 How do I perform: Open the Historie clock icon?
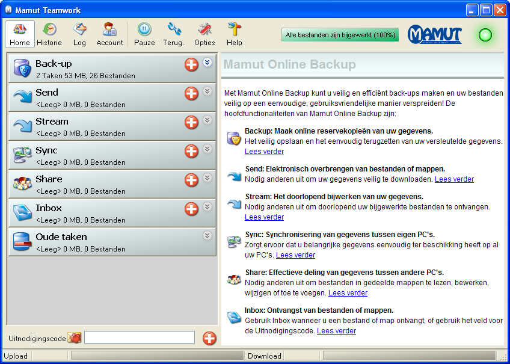49,29
